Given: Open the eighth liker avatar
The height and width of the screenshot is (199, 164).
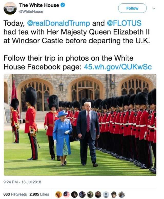Looking at the screenshot, I should [x=114, y=194].
